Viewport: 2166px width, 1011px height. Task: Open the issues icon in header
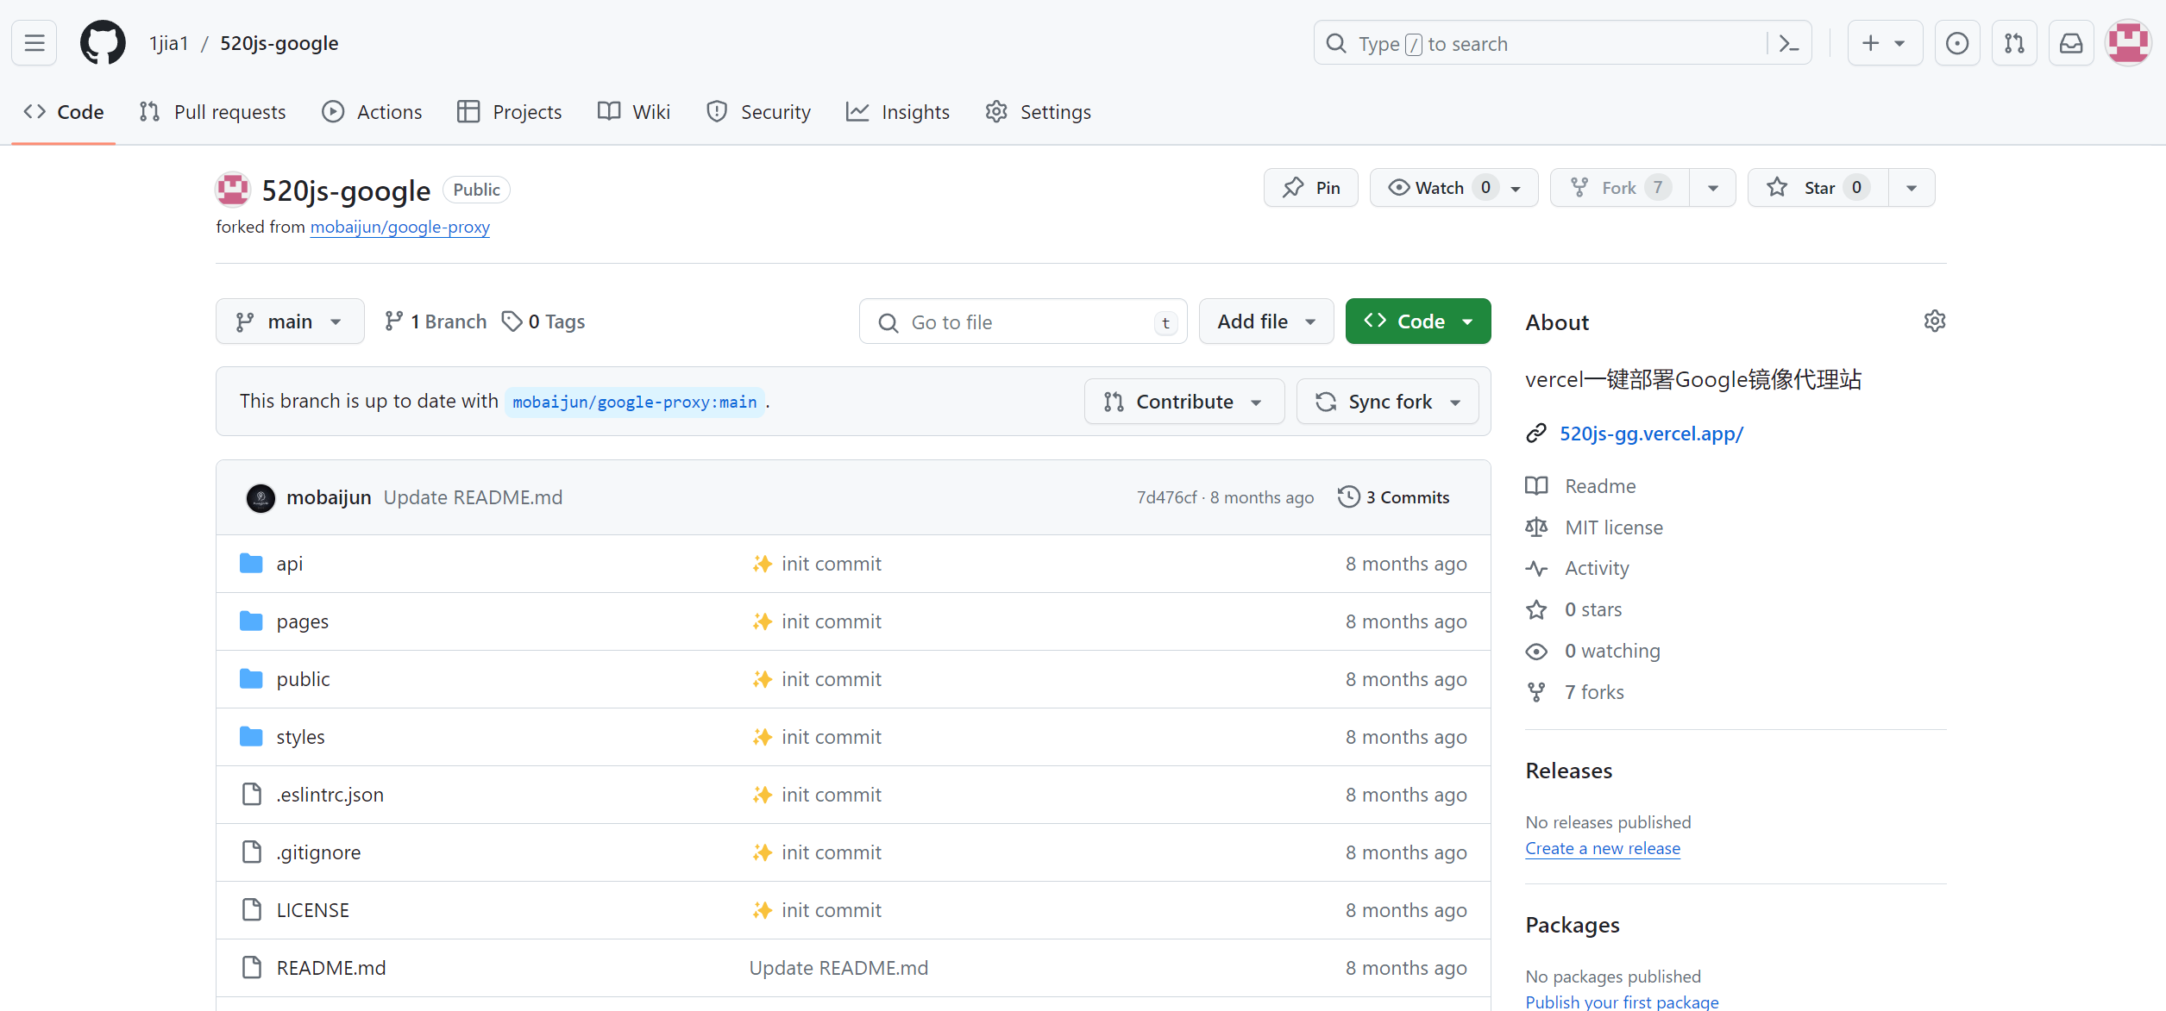tap(1957, 43)
